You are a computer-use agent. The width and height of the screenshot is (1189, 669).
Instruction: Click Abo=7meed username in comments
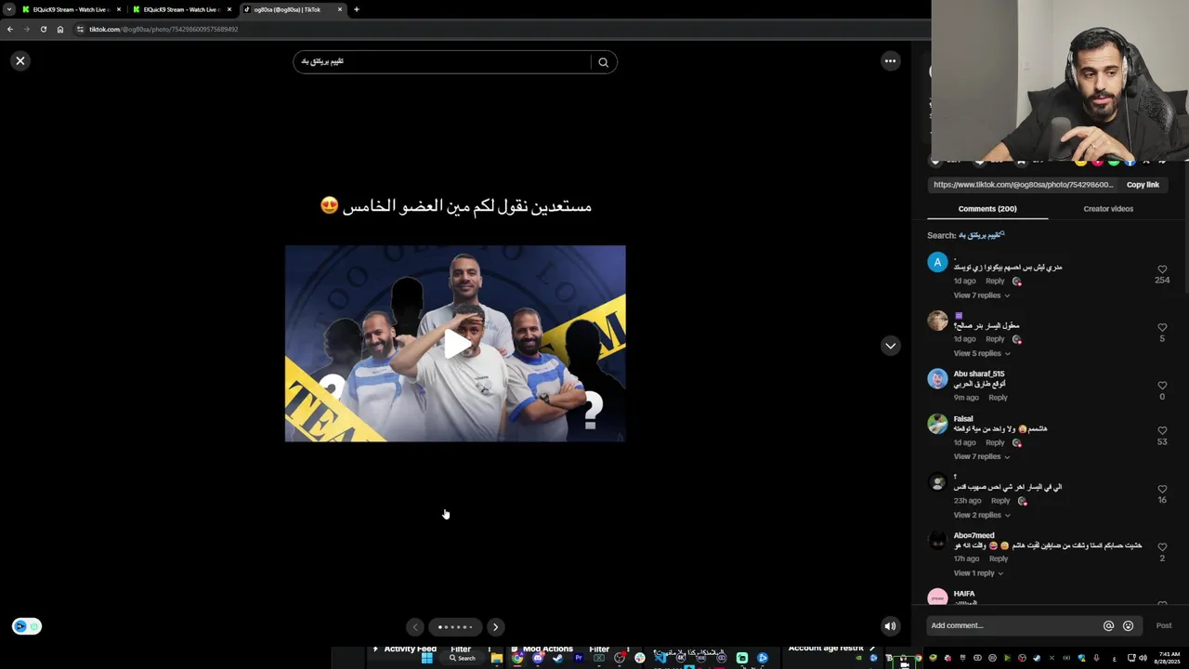coord(973,536)
